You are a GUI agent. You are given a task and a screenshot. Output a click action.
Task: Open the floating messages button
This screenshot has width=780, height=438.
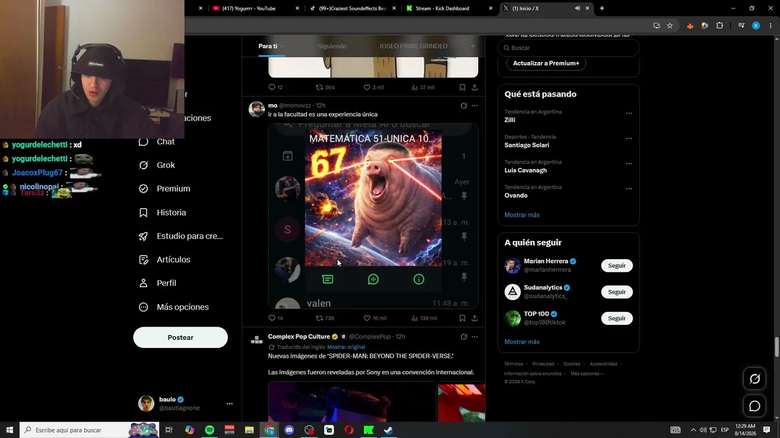pyautogui.click(x=754, y=406)
